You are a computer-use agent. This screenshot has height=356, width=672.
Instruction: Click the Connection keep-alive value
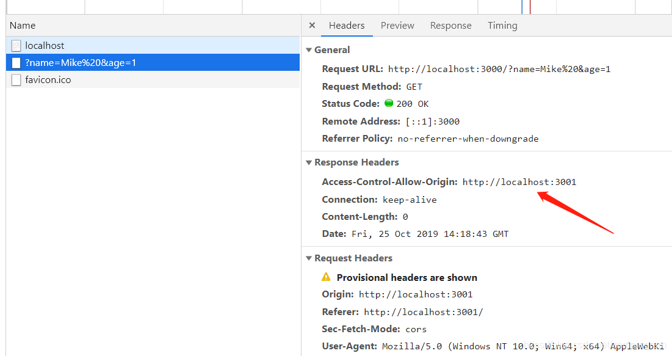[410, 200]
